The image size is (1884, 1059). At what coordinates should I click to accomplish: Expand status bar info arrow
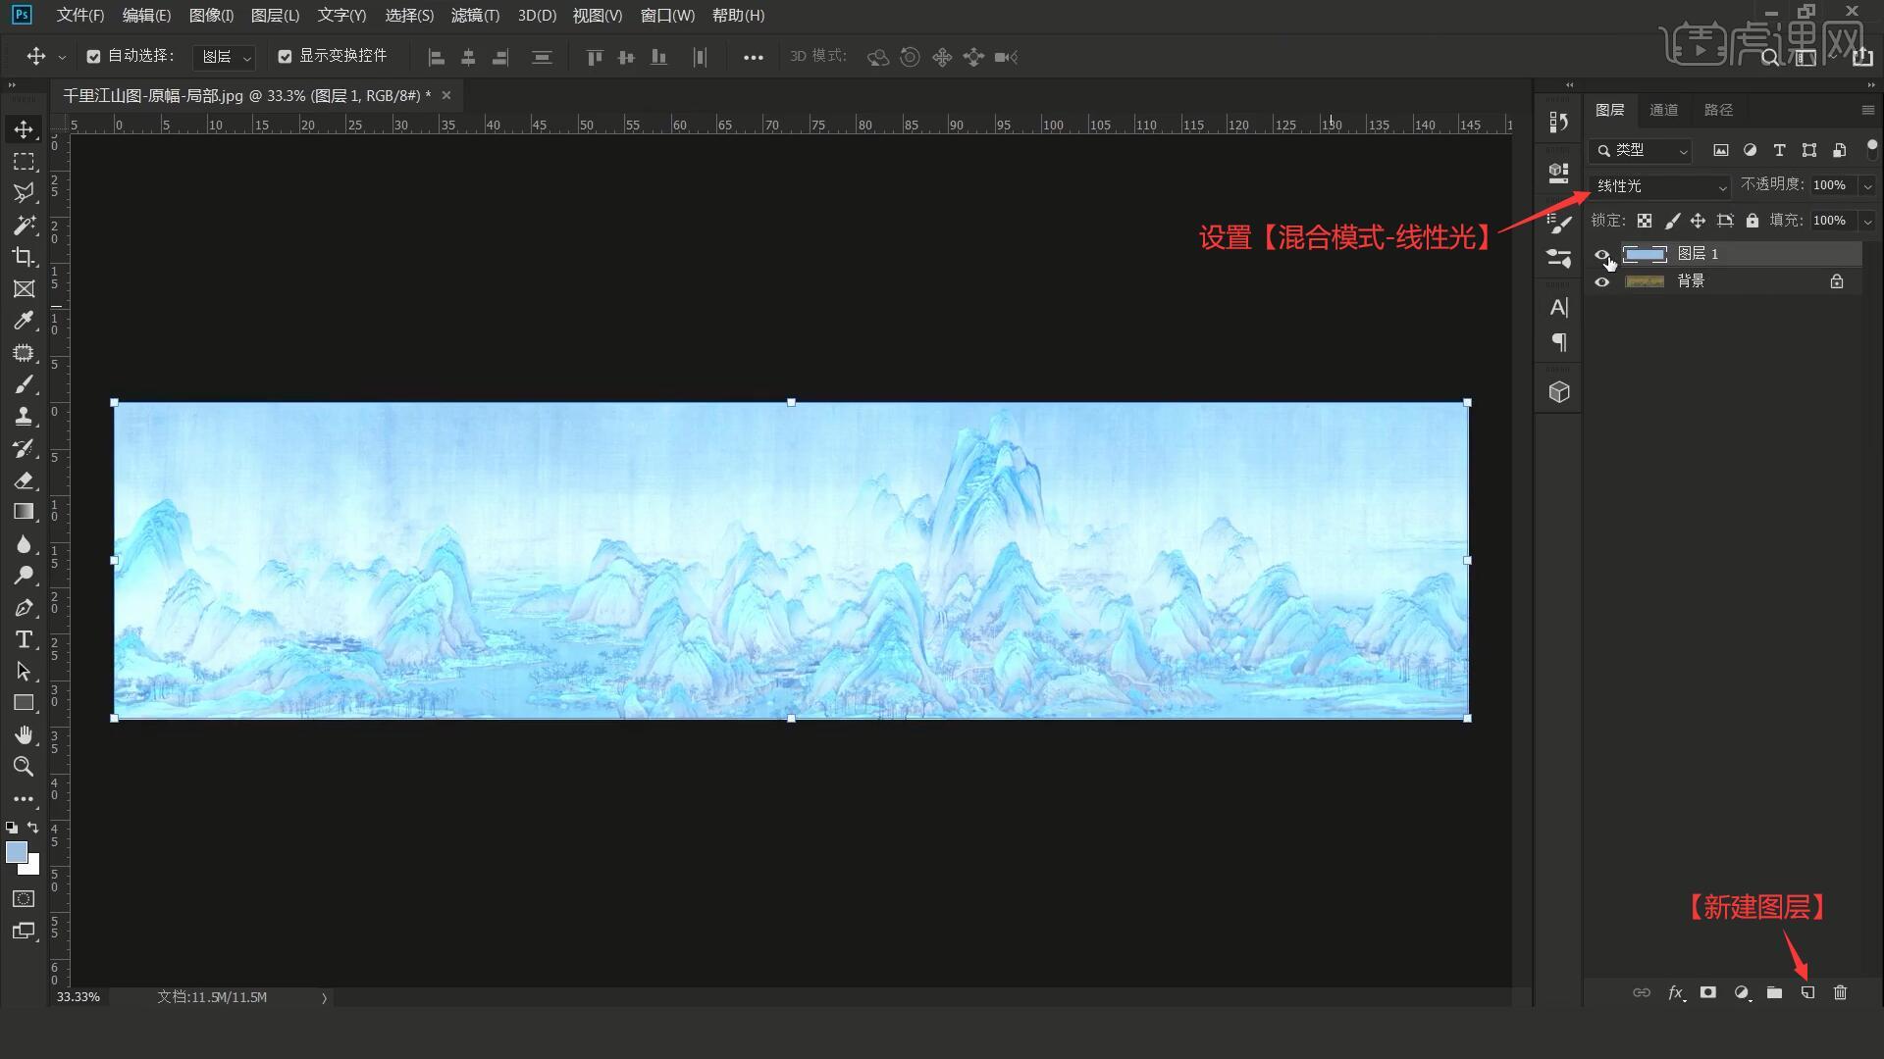[324, 998]
